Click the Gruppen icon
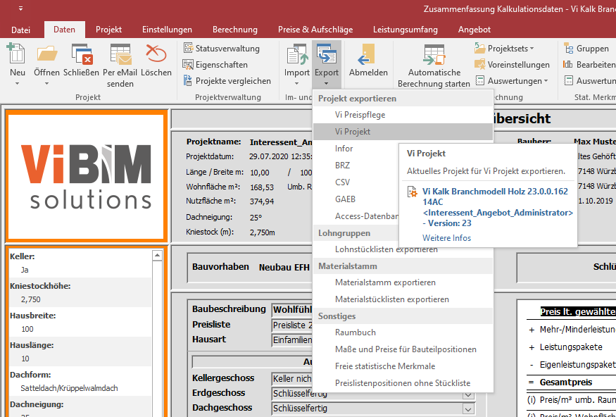Screen dimensions: 616x417 click(x=568, y=49)
